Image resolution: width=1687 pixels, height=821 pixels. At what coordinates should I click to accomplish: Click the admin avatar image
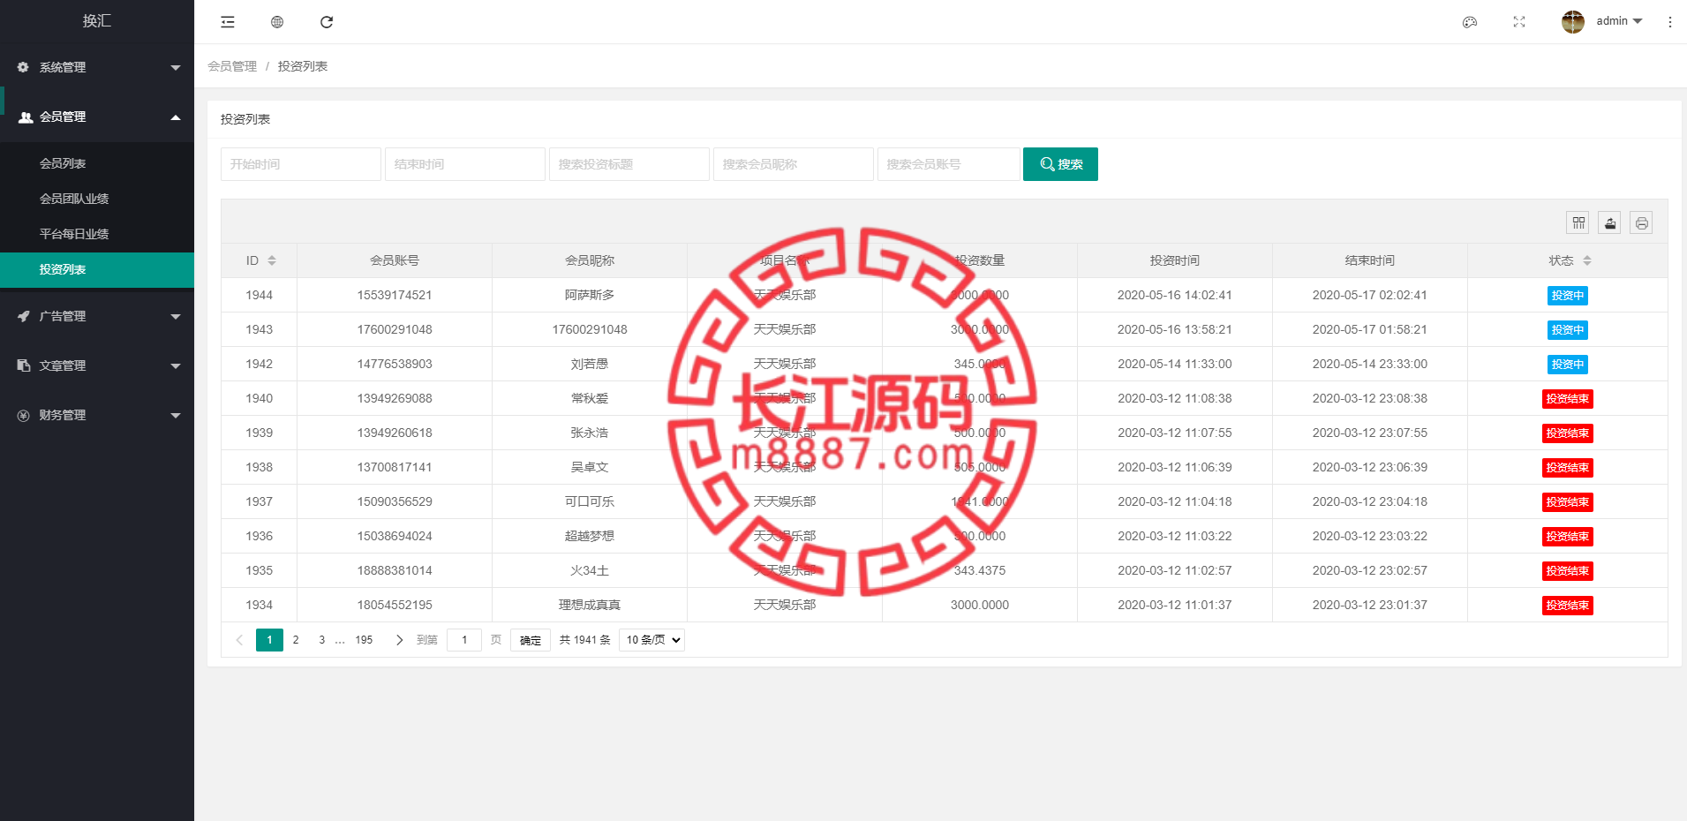[1573, 21]
